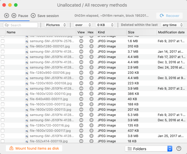Viewport: 187px width, 154px height.
Task: Click the View column header
Action: (81, 32)
